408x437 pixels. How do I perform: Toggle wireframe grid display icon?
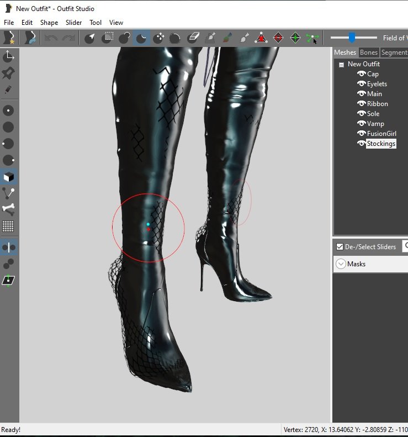point(8,226)
